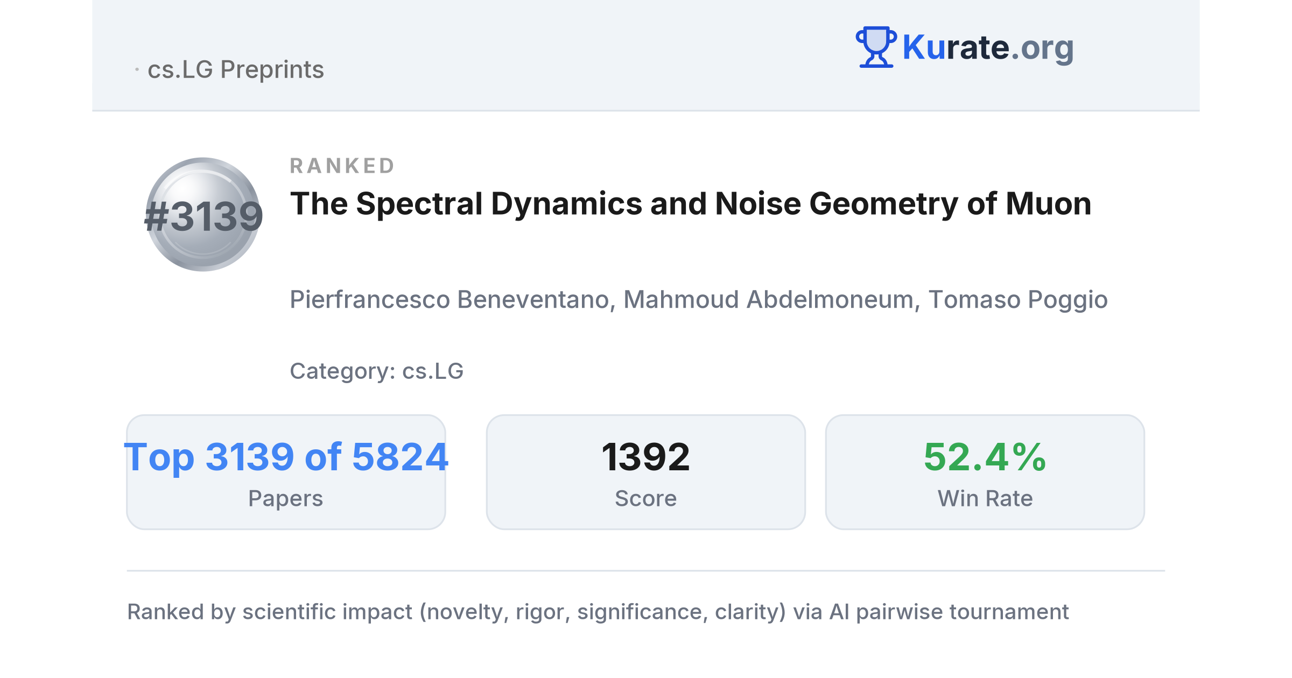This screenshot has height=678, width=1292.
Task: Select author Mahmoud Abdelmoneum
Action: [x=769, y=300]
